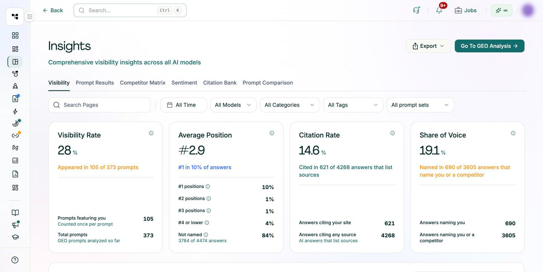Click "3784 of 4474 answers" text
This screenshot has width=543, height=272.
pyautogui.click(x=202, y=241)
